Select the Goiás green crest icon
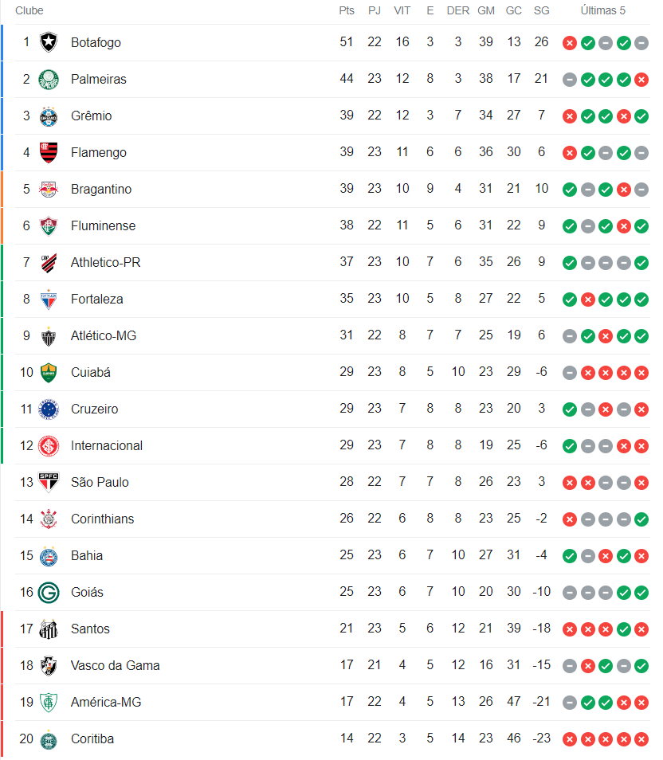663x760 pixels. pyautogui.click(x=49, y=592)
